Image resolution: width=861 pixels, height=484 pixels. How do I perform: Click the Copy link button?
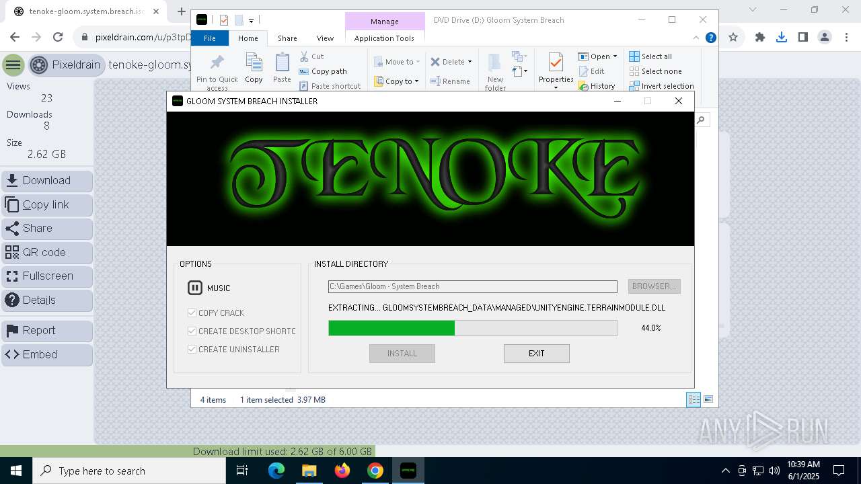(47, 205)
